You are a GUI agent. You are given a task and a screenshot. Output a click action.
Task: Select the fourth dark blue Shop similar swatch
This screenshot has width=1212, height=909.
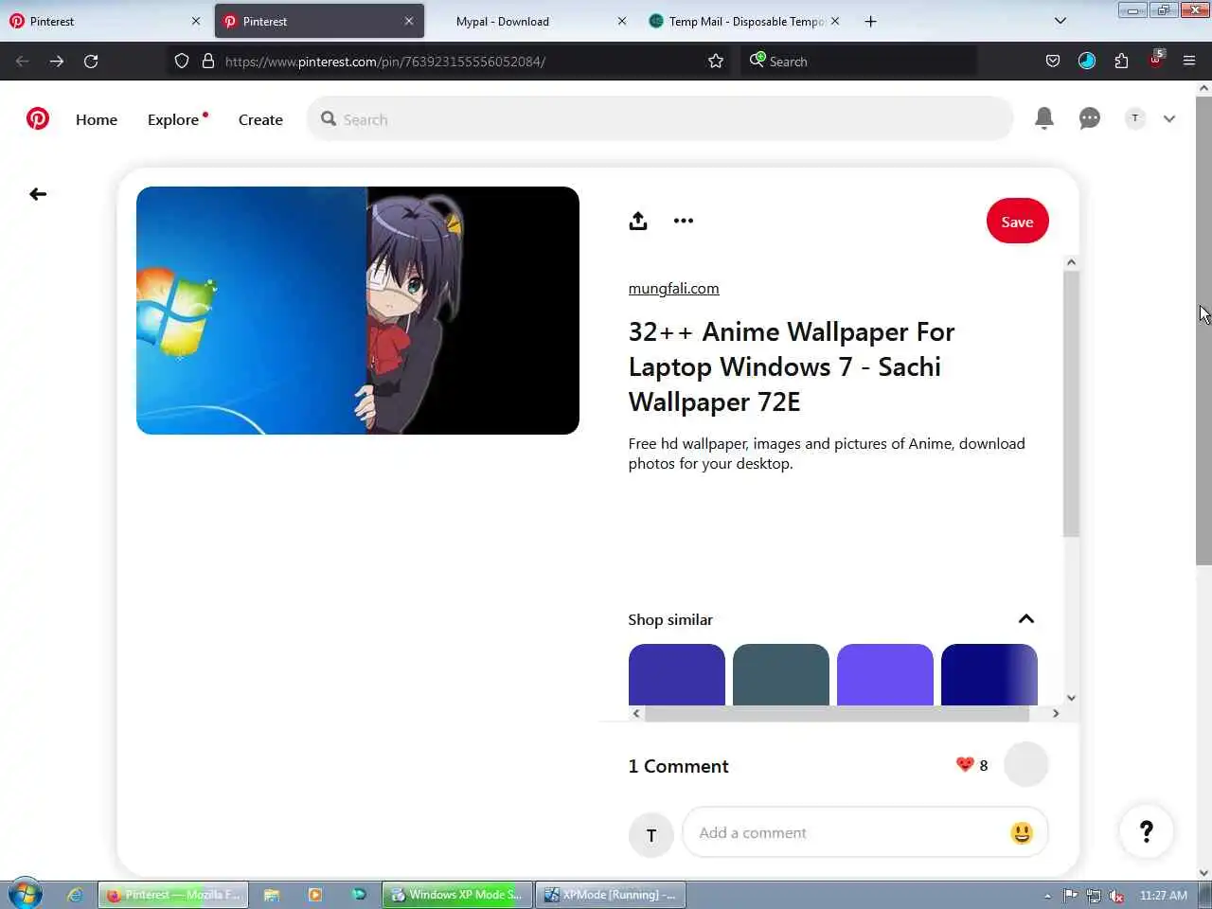click(x=989, y=675)
